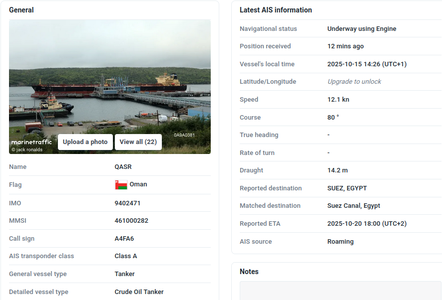Select the MMSI value 461000282

pos(131,221)
